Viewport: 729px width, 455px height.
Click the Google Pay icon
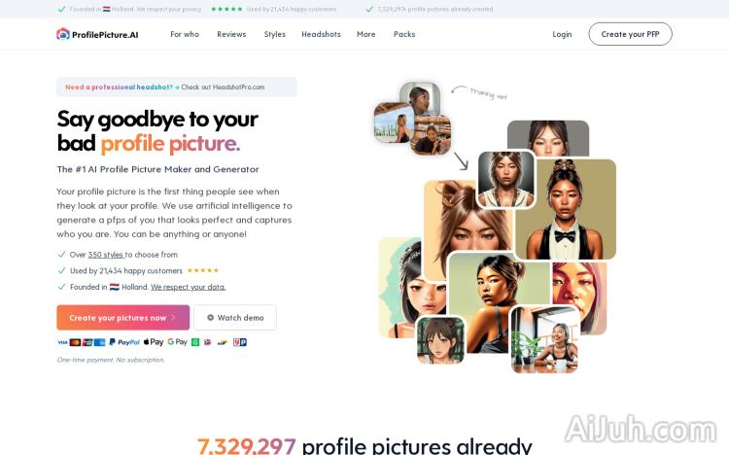click(x=177, y=342)
